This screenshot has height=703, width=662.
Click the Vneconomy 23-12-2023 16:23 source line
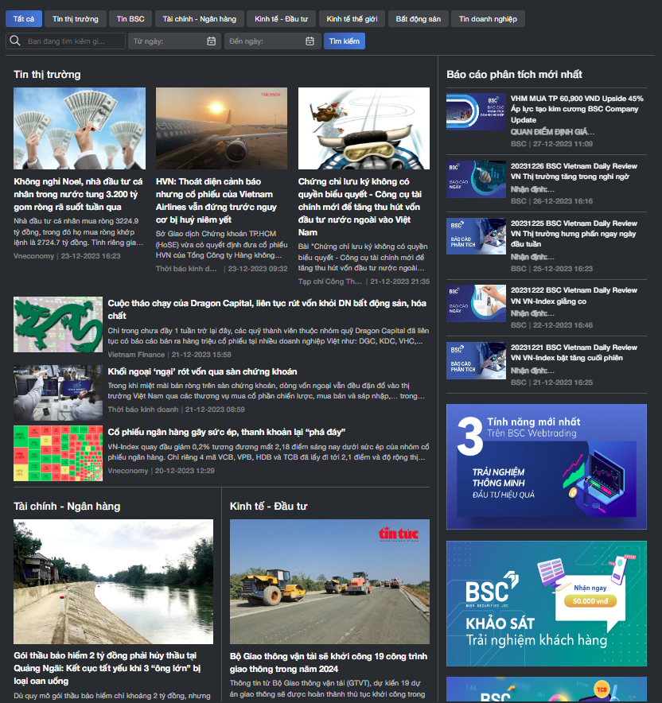point(67,256)
